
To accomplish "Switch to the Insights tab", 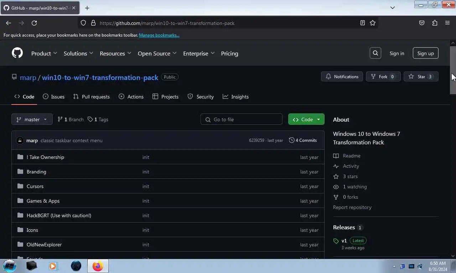I will (235, 97).
